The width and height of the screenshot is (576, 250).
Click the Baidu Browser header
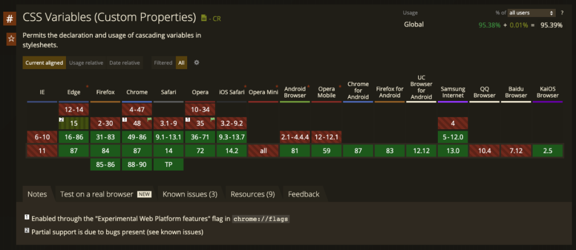[516, 93]
